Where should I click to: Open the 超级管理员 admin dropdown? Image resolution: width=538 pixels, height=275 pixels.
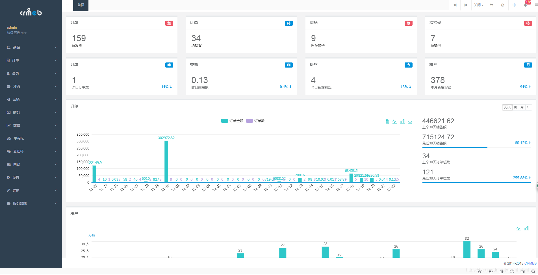pos(16,33)
